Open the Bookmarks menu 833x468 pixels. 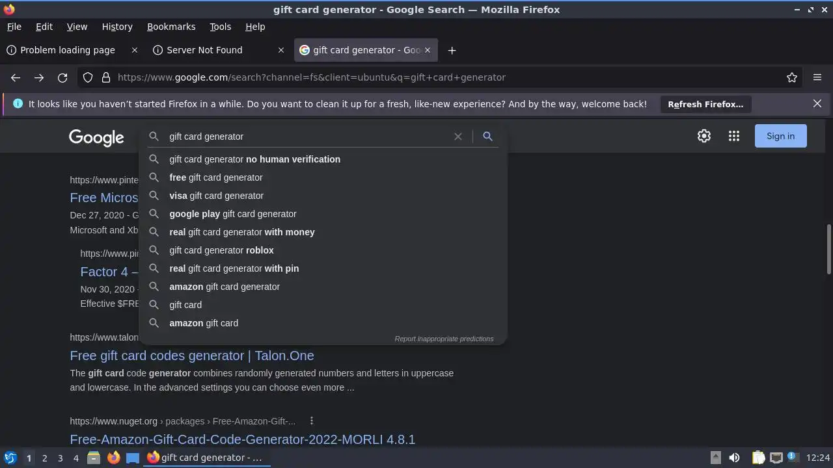click(171, 27)
